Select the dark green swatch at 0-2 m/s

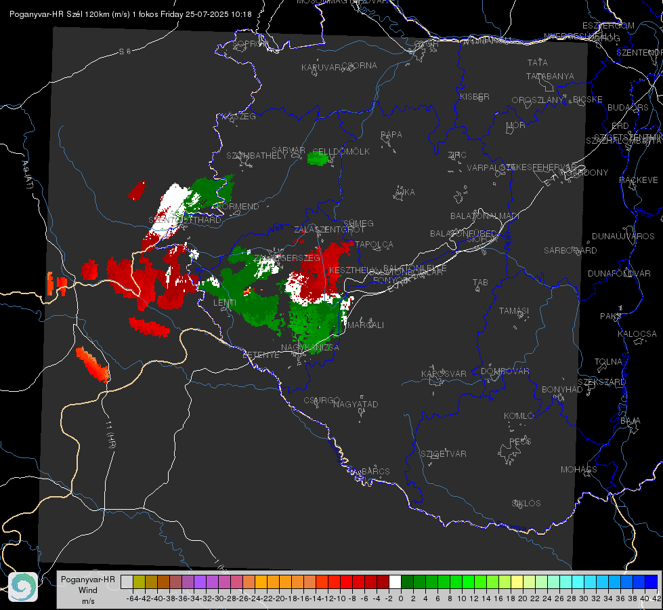(407, 582)
